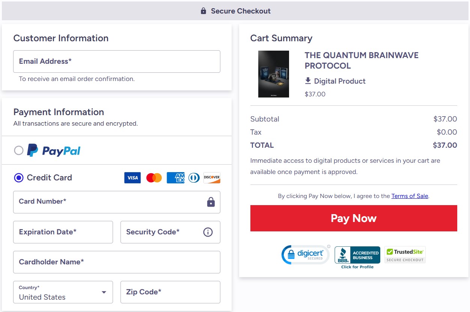Select Credit Card as payment method

click(19, 177)
